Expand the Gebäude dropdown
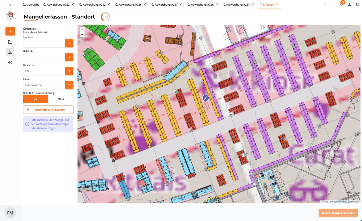The image size is (362, 221). [x=69, y=57]
